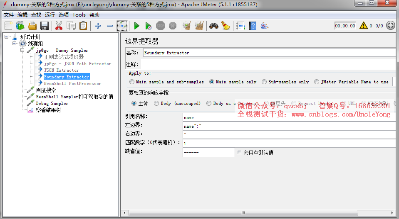Screen dimensions: 399x219
Task: Click the 匹配数字 input field
Action: (289, 144)
